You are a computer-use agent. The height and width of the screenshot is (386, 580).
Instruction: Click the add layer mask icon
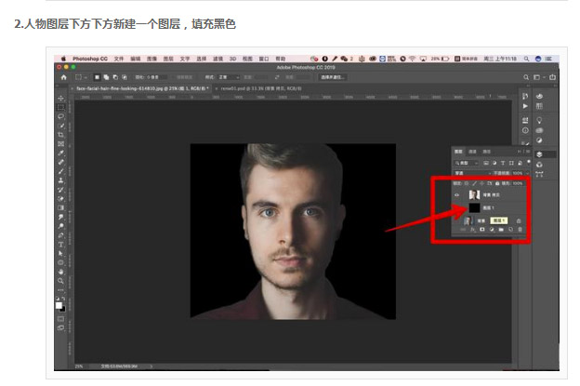coord(482,230)
